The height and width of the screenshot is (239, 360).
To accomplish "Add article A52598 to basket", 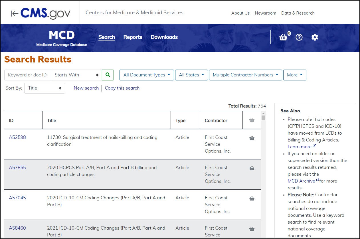I will [252, 138].
